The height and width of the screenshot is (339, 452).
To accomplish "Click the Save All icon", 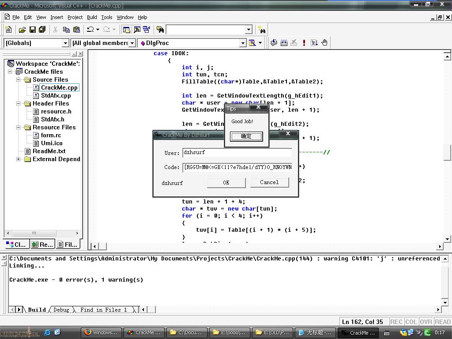I will pos(42,30).
